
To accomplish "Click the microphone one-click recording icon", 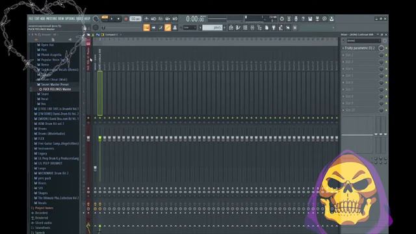I will [296, 19].
